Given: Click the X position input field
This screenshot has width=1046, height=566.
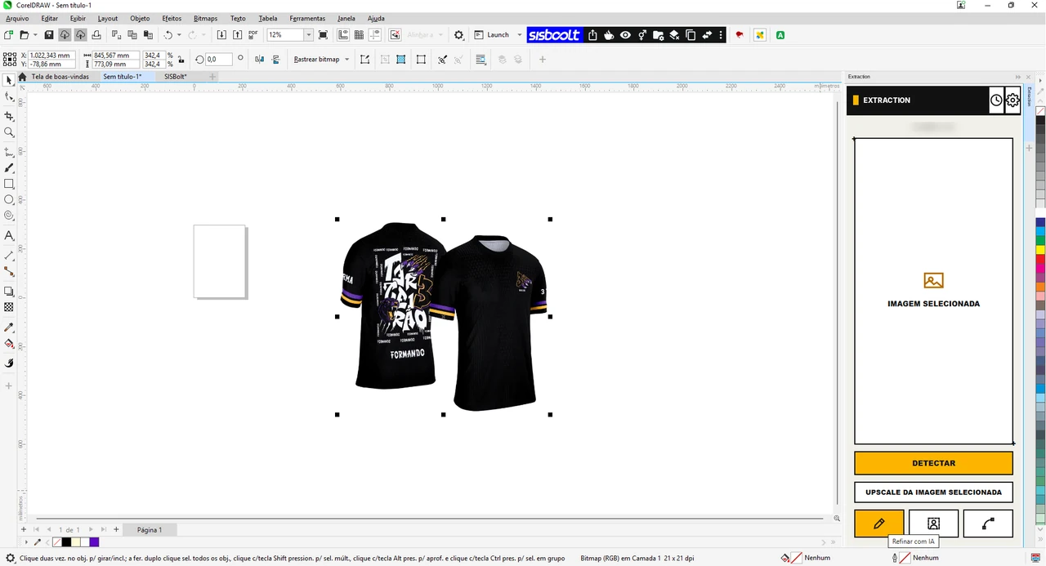Looking at the screenshot, I should click(51, 56).
